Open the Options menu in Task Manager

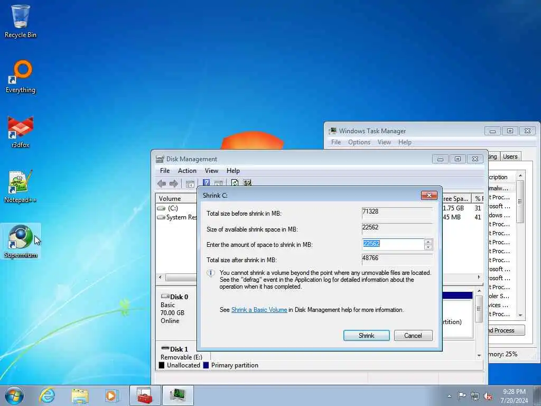[x=359, y=142]
